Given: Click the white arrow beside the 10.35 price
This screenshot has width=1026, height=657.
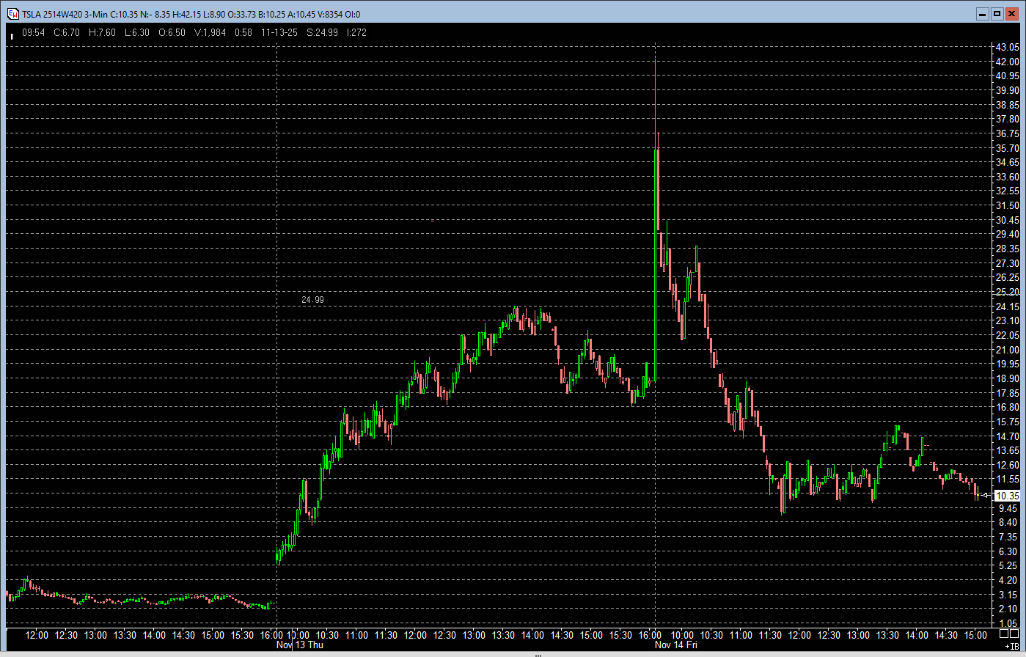Looking at the screenshot, I should tap(986, 495).
